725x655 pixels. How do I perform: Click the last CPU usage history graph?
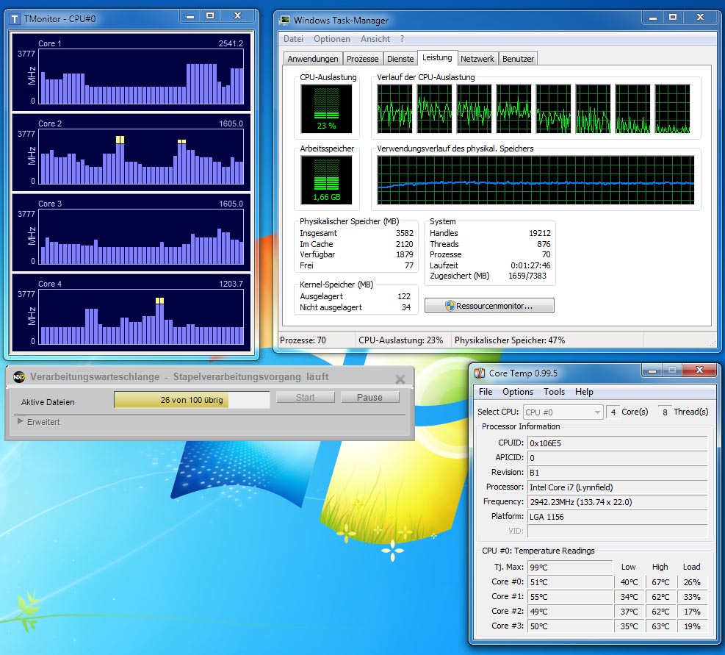[x=672, y=109]
